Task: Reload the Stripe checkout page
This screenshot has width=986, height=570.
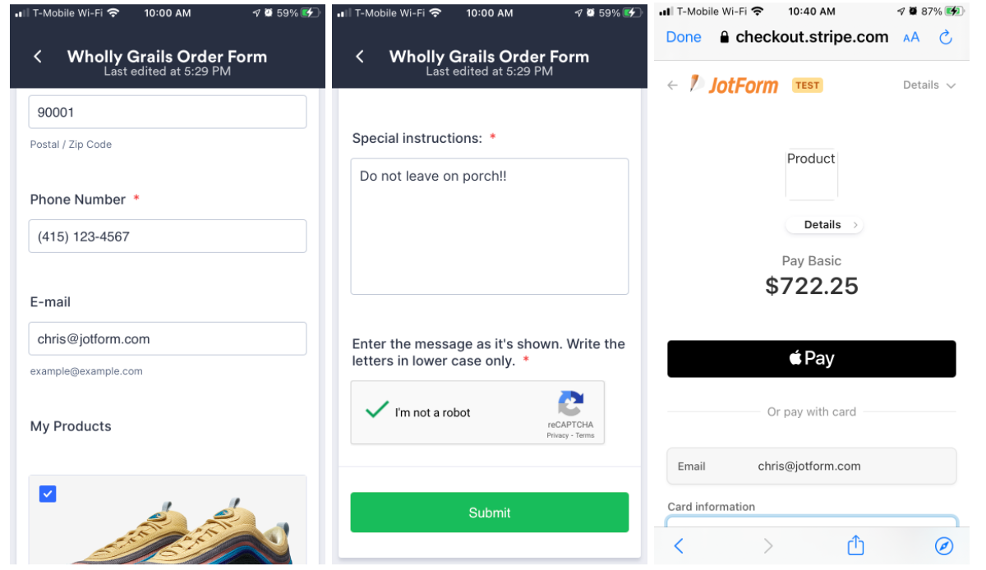Action: [946, 37]
